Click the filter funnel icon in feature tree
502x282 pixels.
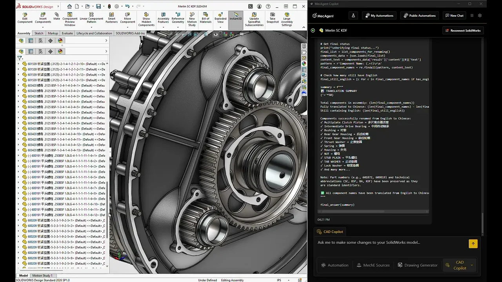20,58
